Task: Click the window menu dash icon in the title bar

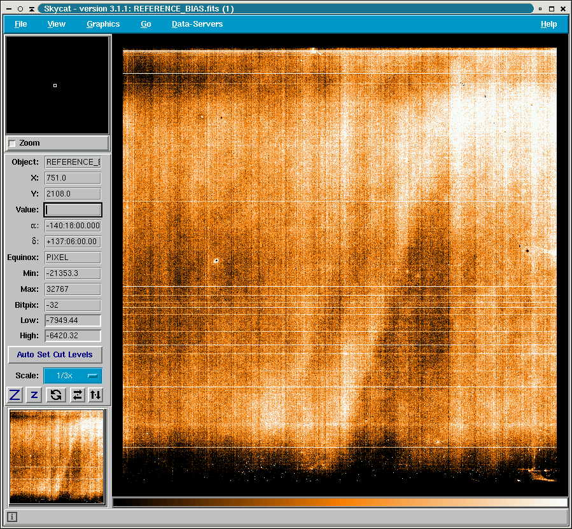Action: tap(9, 9)
